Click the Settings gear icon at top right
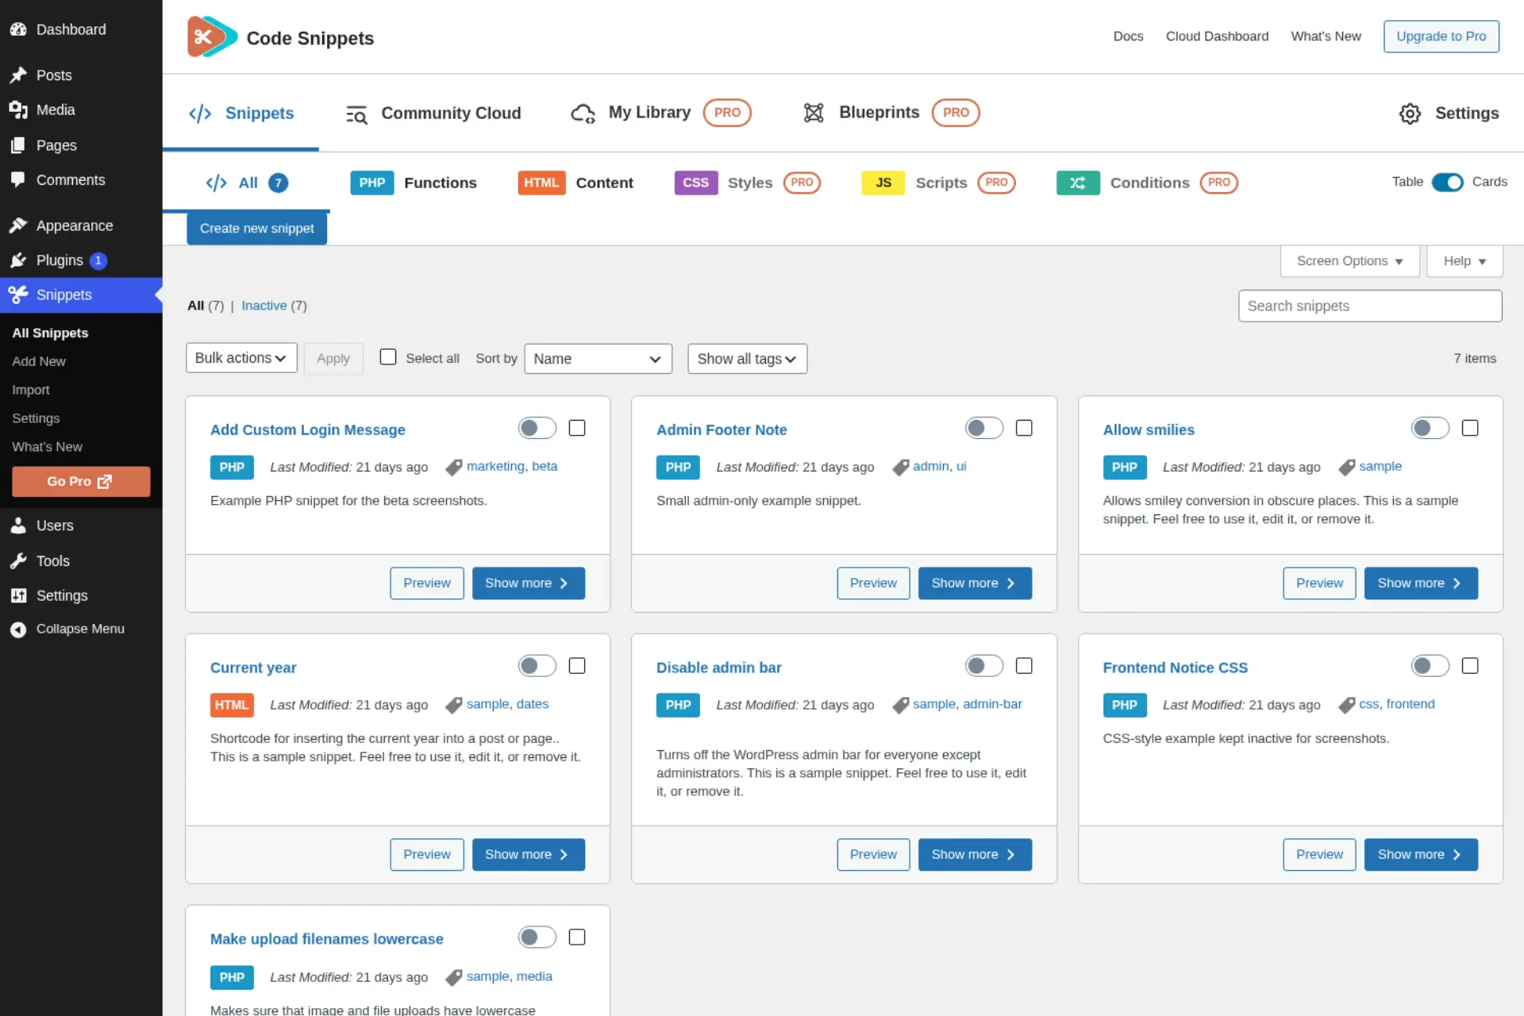Image resolution: width=1524 pixels, height=1016 pixels. [x=1410, y=114]
